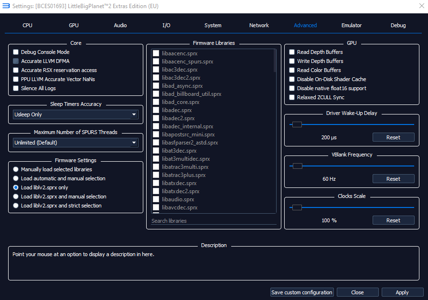Go to the I/O tab
Image resolution: width=428 pixels, height=300 pixels.
[x=166, y=25]
